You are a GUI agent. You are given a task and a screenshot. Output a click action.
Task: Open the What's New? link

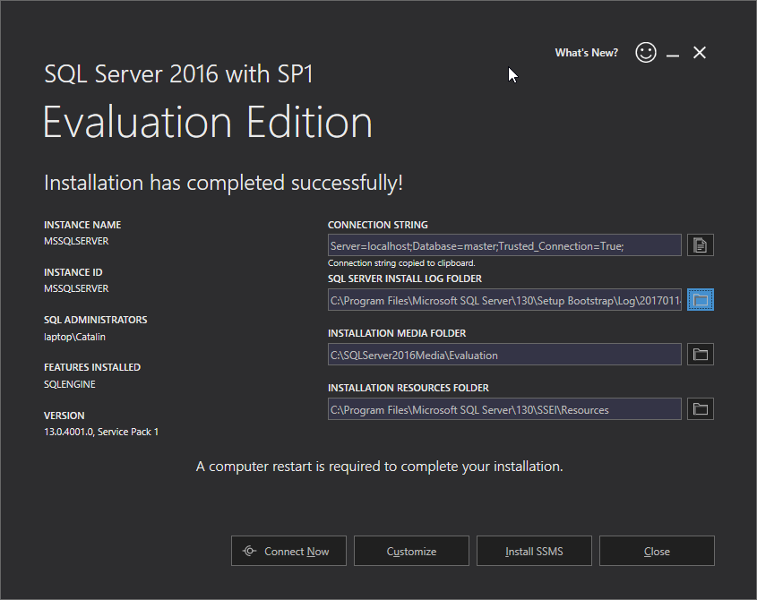click(x=586, y=53)
